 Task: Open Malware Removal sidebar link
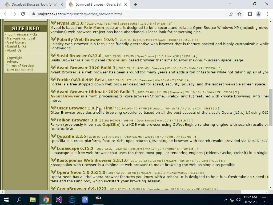tap(21, 38)
